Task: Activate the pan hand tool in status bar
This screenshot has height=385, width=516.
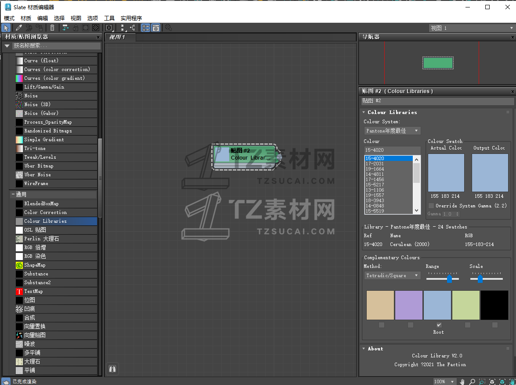Action: click(x=462, y=381)
